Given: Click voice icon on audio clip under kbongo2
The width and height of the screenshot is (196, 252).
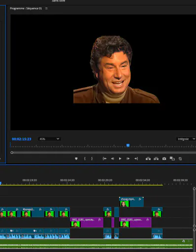Looking at the screenshot, I should 35,231.
